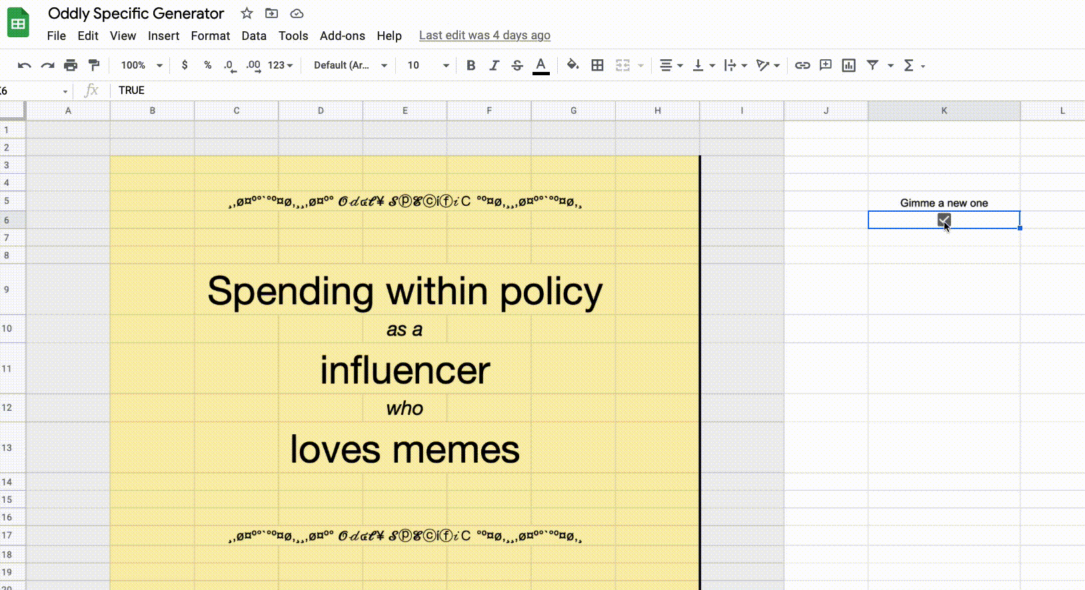The image size is (1085, 590).
Task: Open the Default font dropdown
Action: [x=351, y=65]
